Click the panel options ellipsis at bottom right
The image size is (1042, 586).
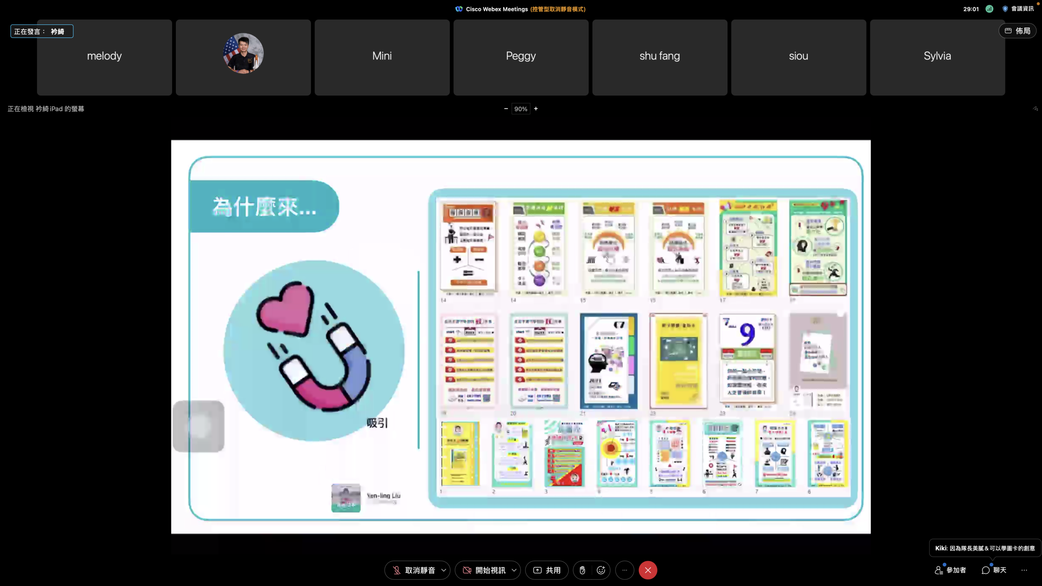1024,570
